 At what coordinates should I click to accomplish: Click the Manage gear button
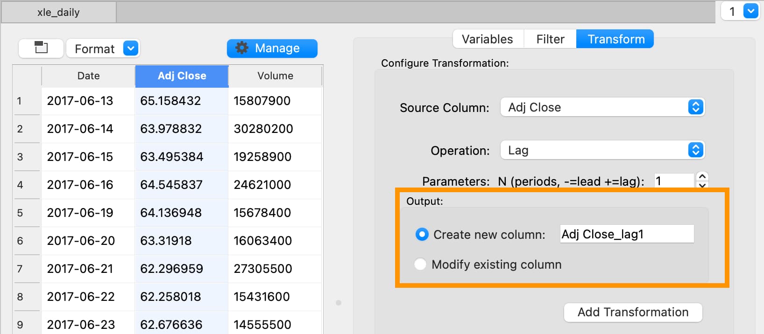[x=272, y=48]
